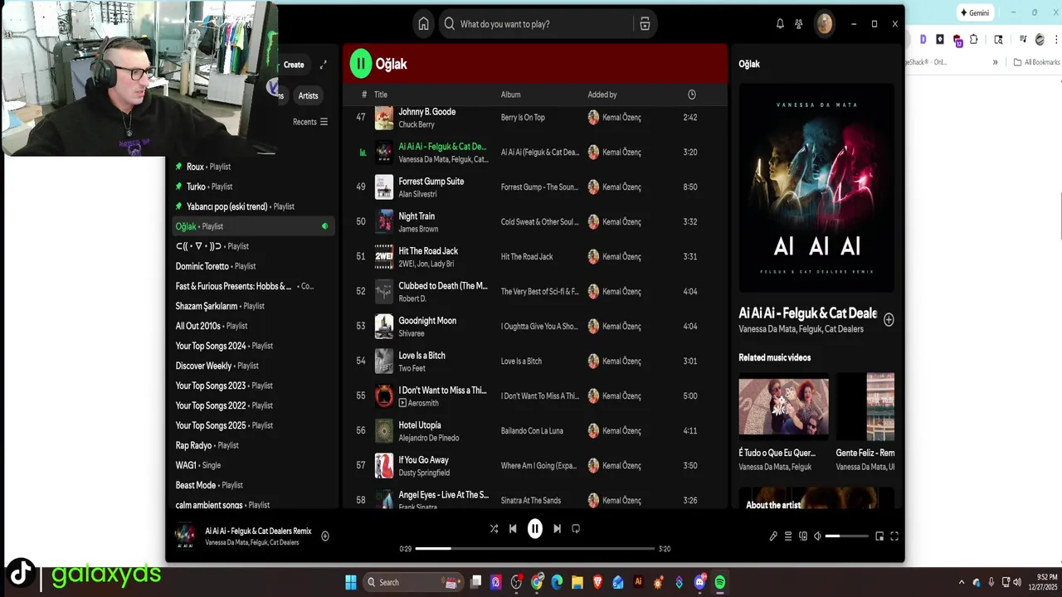Open the Browse icon in search bar
1062x597 pixels.
pos(645,24)
